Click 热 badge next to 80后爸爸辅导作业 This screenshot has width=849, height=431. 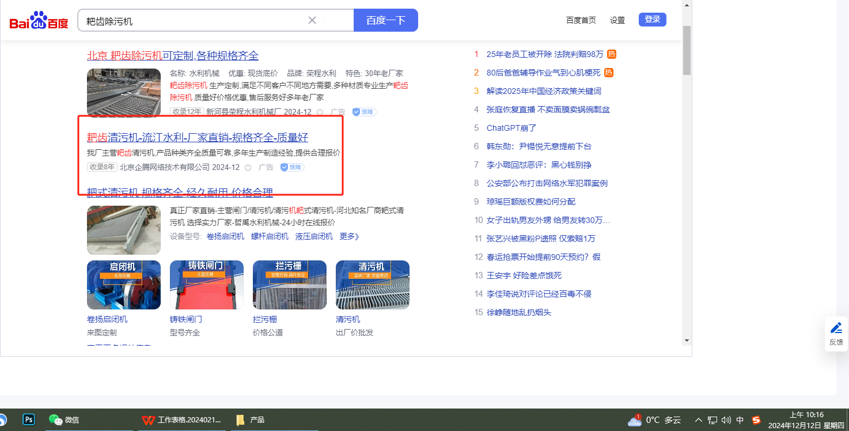tap(609, 73)
